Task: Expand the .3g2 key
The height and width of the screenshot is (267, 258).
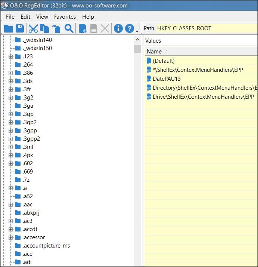Action: click(x=10, y=98)
